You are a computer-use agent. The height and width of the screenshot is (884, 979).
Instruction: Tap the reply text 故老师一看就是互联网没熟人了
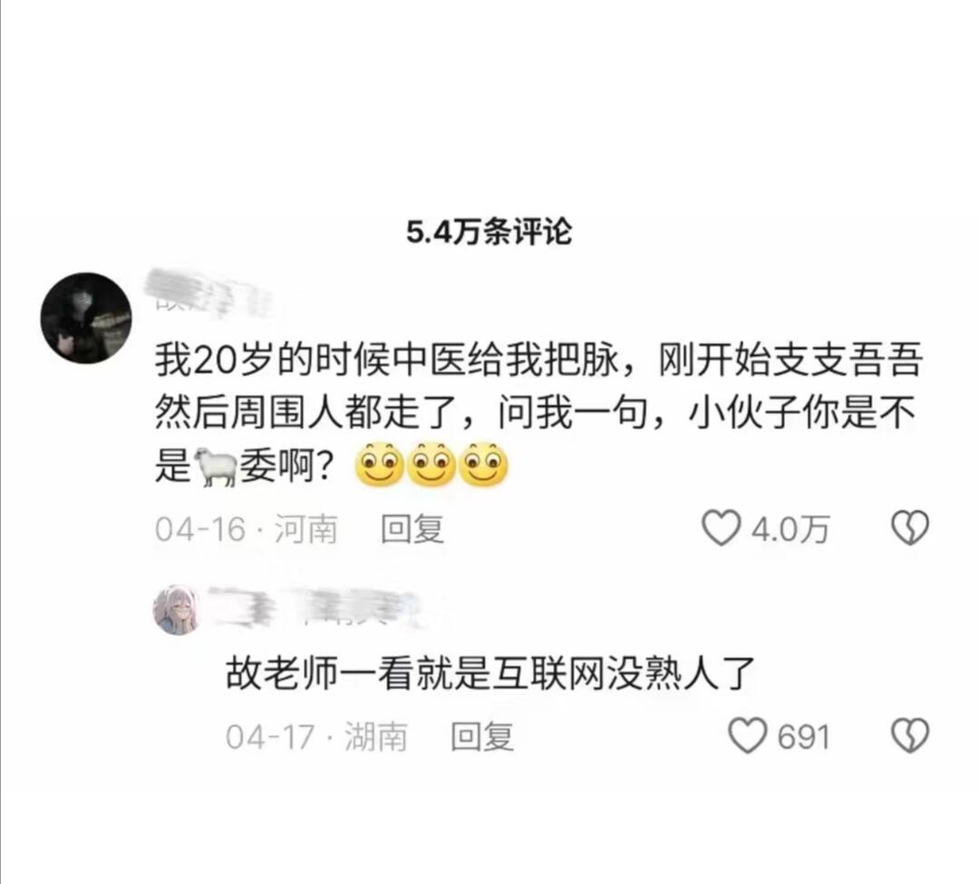[x=490, y=673]
